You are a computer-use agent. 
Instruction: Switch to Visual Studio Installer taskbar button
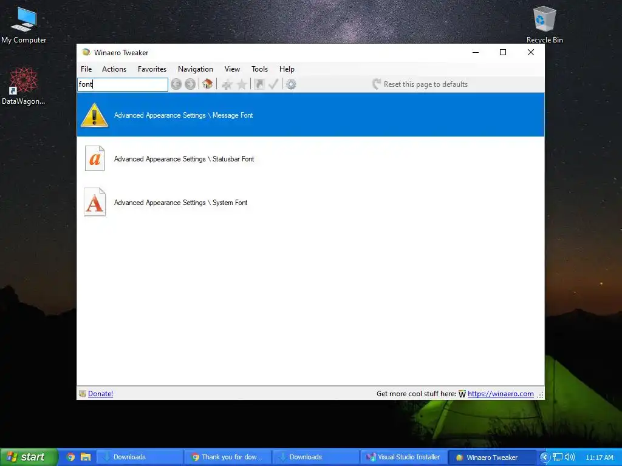(x=403, y=457)
